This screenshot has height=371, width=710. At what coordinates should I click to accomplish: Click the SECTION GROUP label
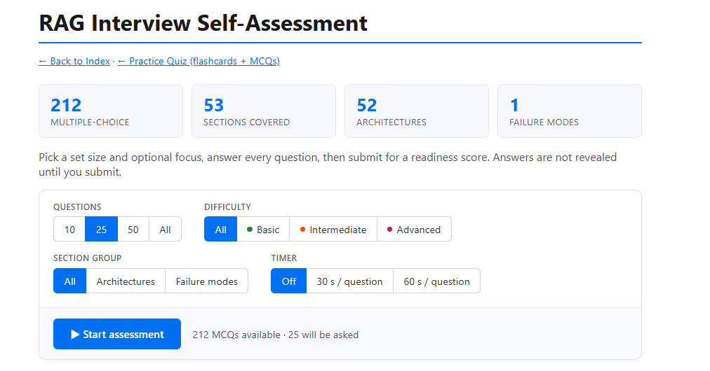point(88,258)
